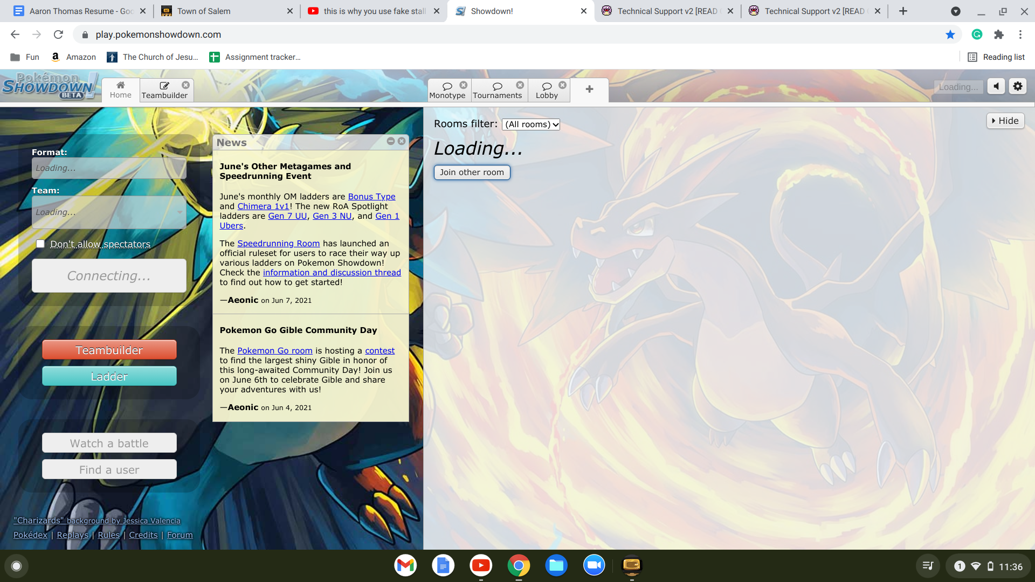Open the Speedrunning Room link

tap(279, 244)
